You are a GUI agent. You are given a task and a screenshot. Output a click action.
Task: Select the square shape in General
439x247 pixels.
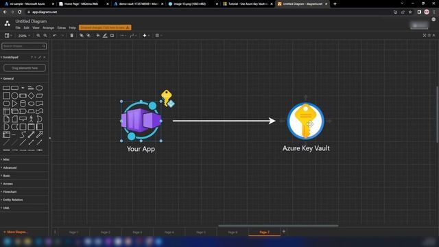click(6, 95)
